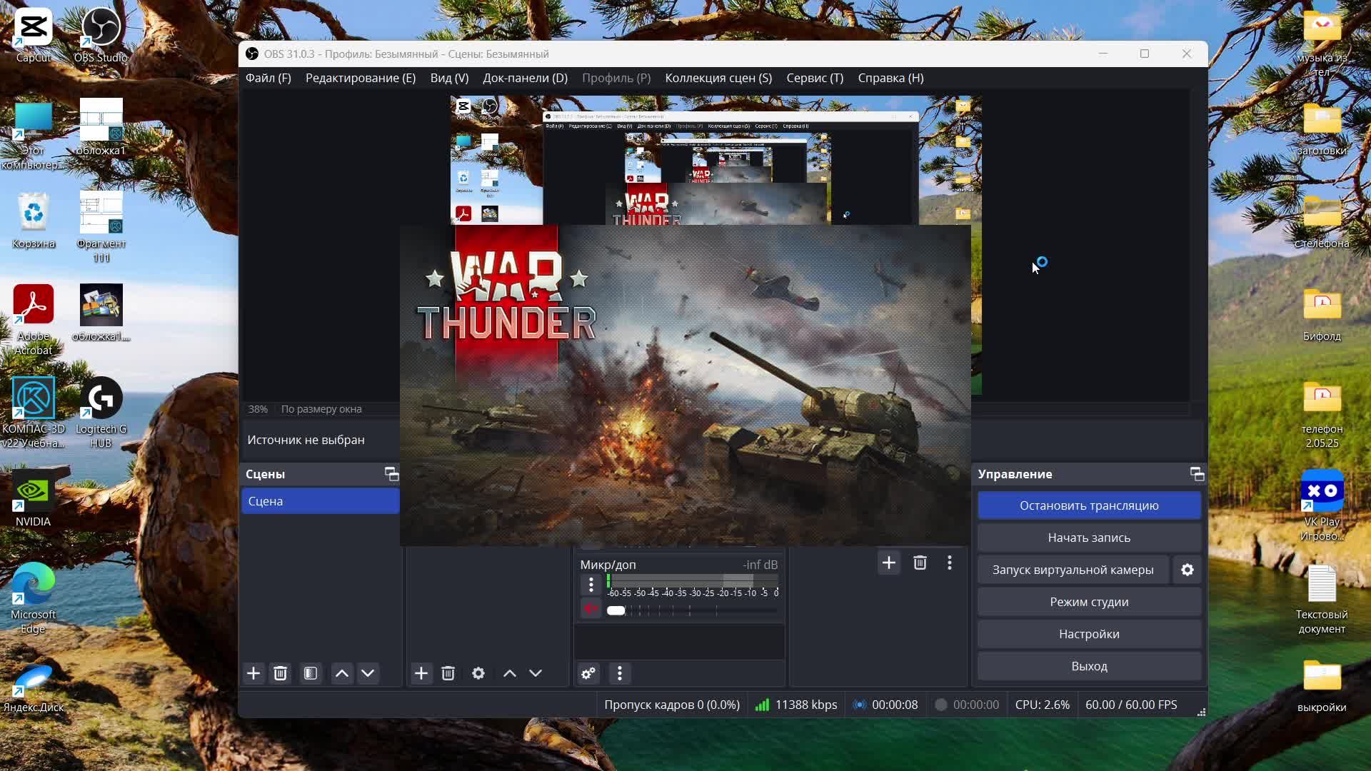
Task: Click the Выход button
Action: point(1089,666)
